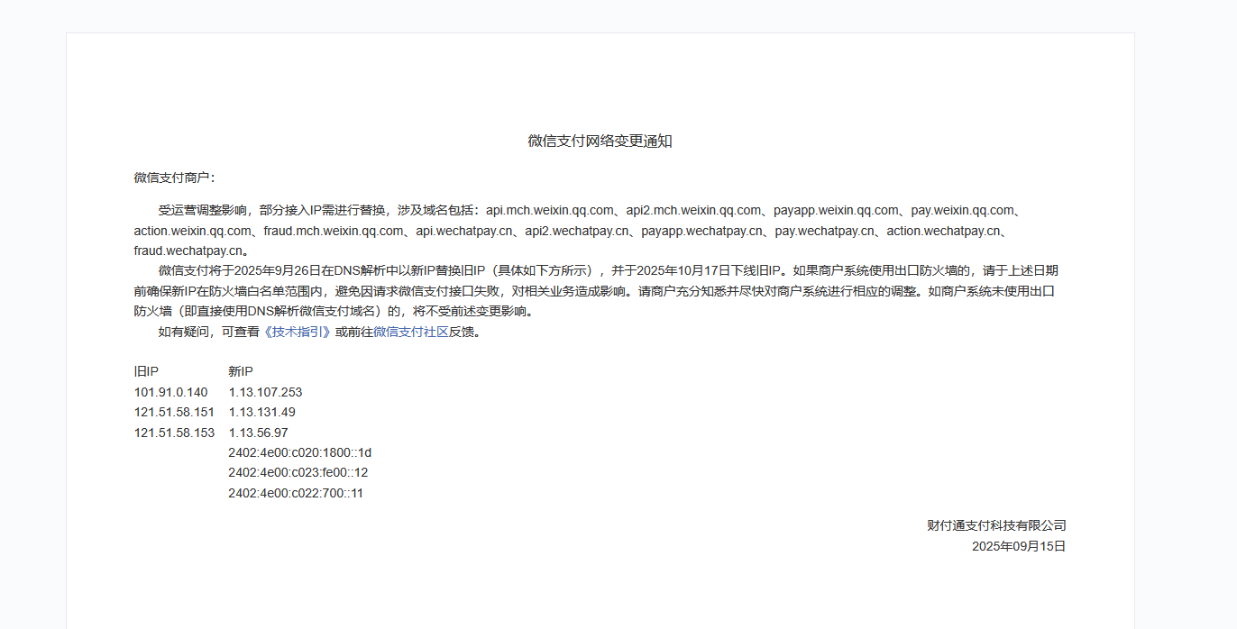Click old IP address 121.51.58.153
1237x629 pixels.
tap(174, 433)
